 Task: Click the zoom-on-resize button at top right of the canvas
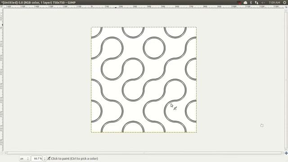tap(286, 7)
